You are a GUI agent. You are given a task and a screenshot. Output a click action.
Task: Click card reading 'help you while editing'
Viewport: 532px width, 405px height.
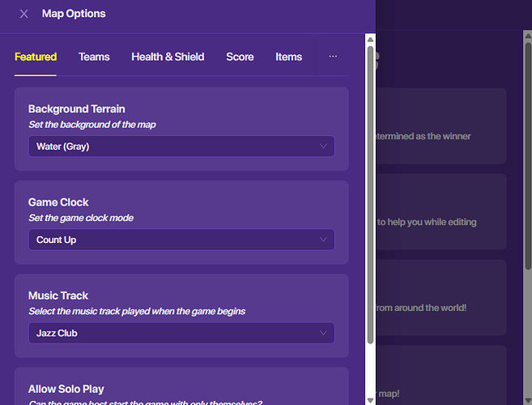click(x=441, y=211)
